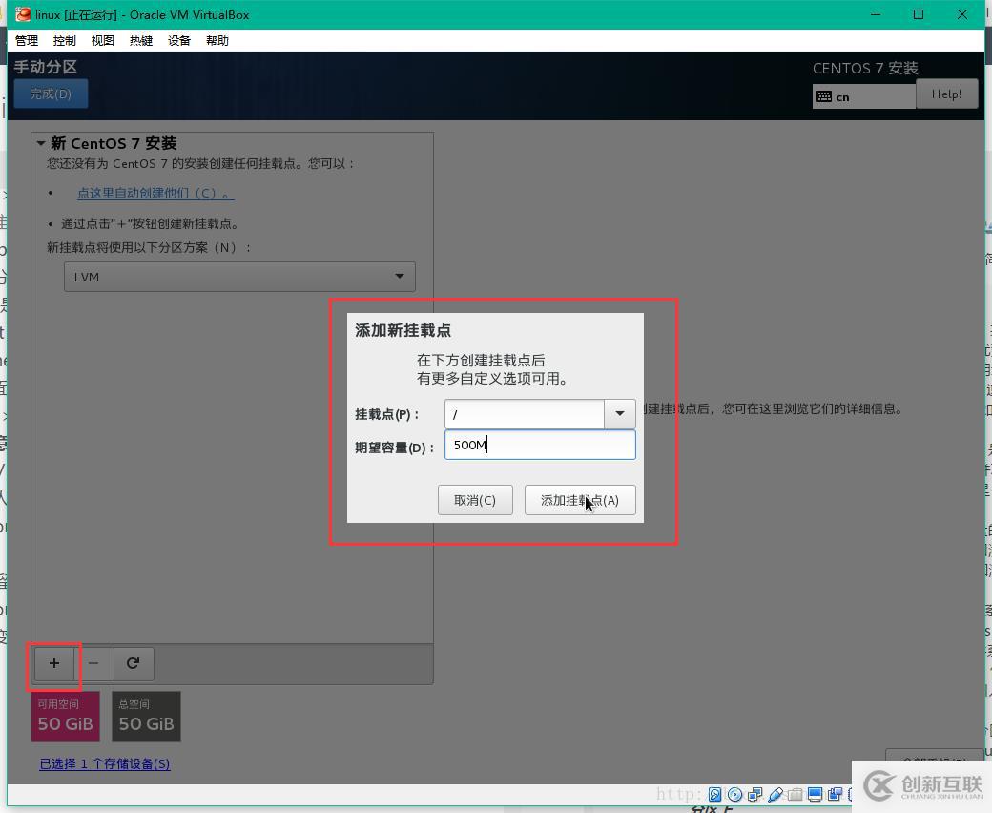Viewport: 992px width, 813px height.
Task: Open the 设备 menu
Action: click(x=179, y=40)
